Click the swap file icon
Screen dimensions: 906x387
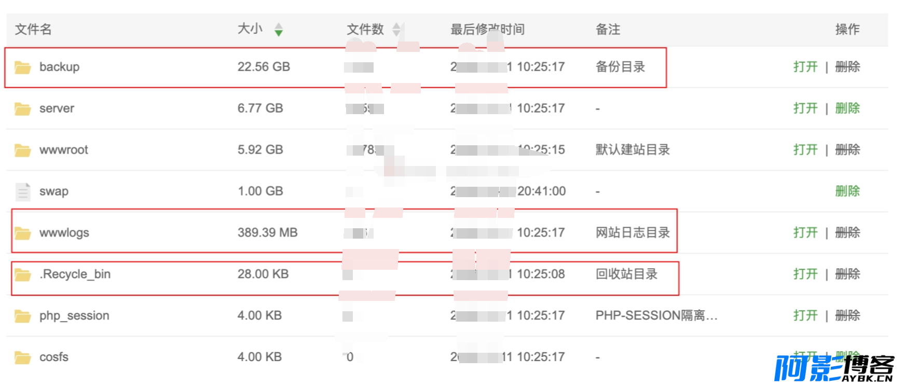click(x=22, y=191)
